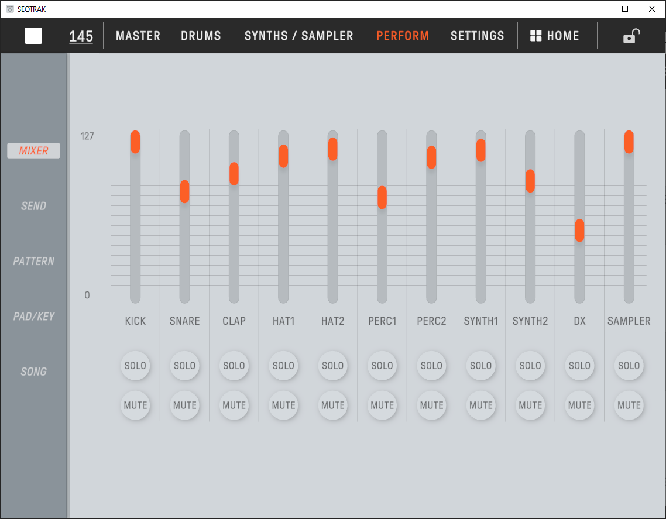Click the SYNTH1 channel label
This screenshot has height=519, width=666.
click(x=481, y=321)
